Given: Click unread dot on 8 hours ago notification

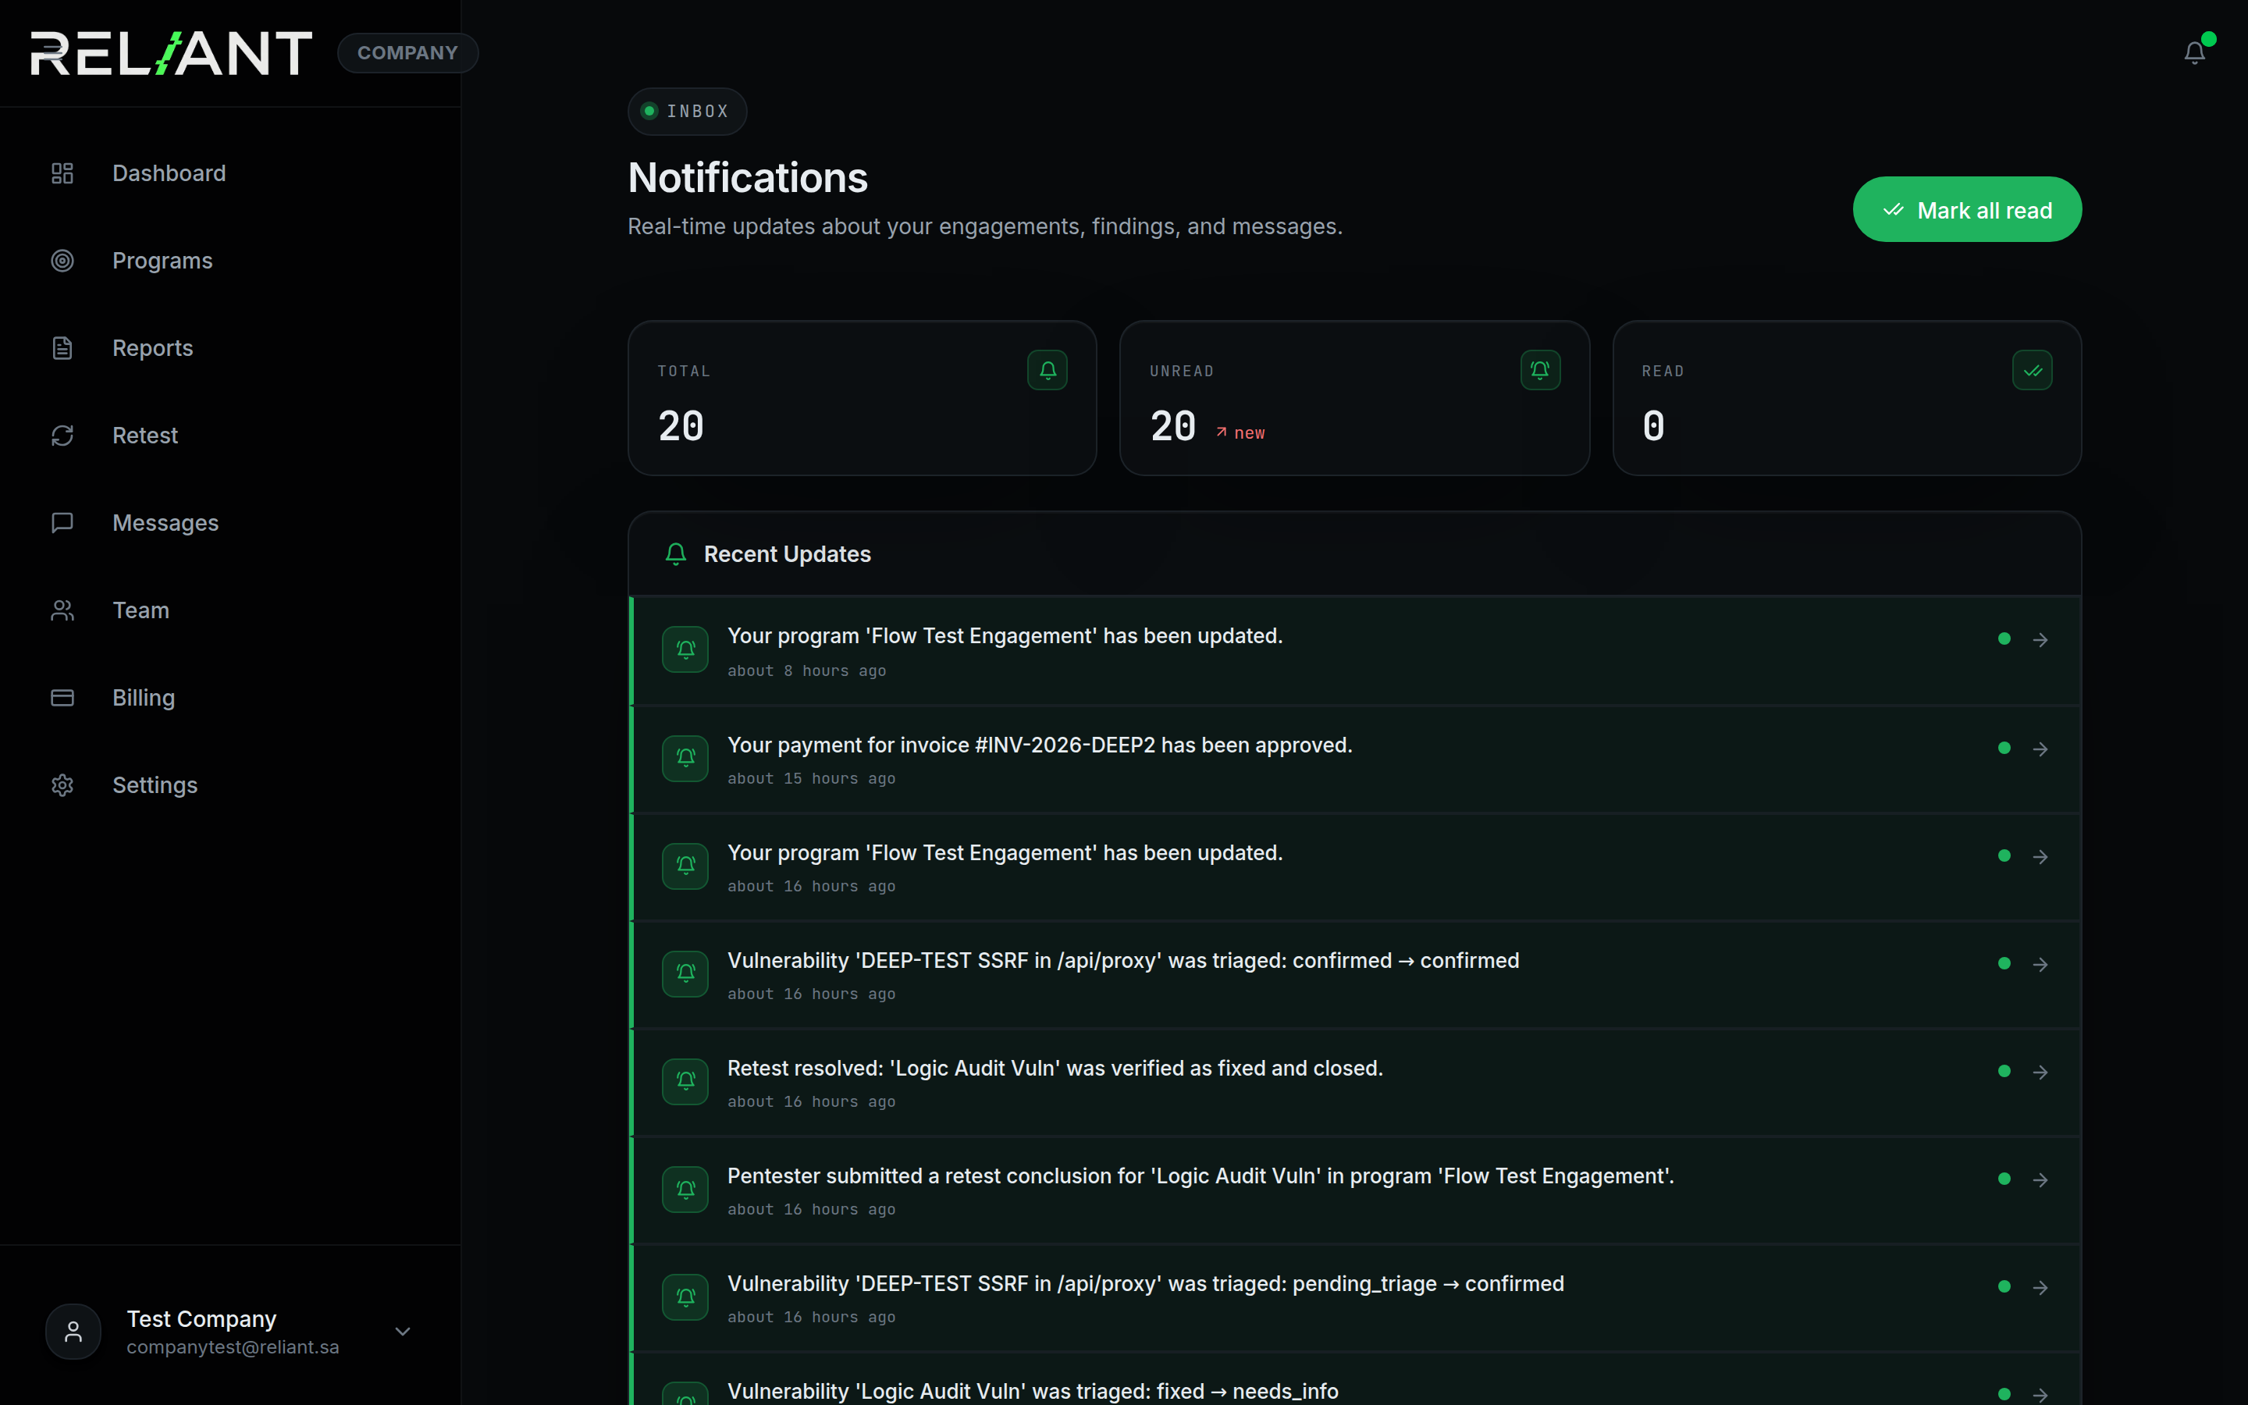Looking at the screenshot, I should click(2004, 638).
